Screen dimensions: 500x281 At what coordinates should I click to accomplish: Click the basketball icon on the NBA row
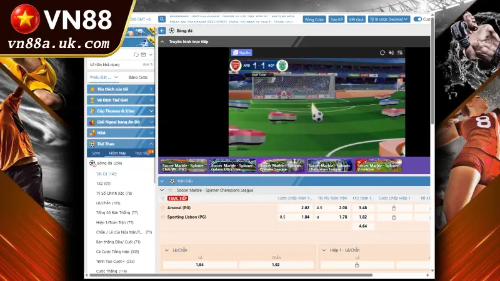click(x=92, y=133)
